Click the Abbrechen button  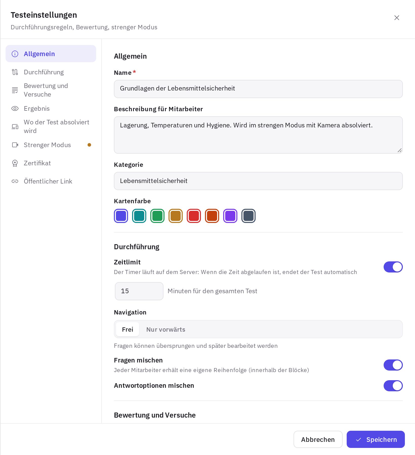[318, 439]
